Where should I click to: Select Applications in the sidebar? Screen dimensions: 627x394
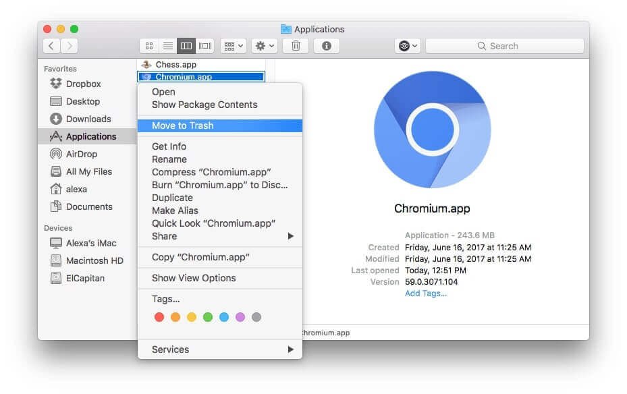tap(87, 137)
